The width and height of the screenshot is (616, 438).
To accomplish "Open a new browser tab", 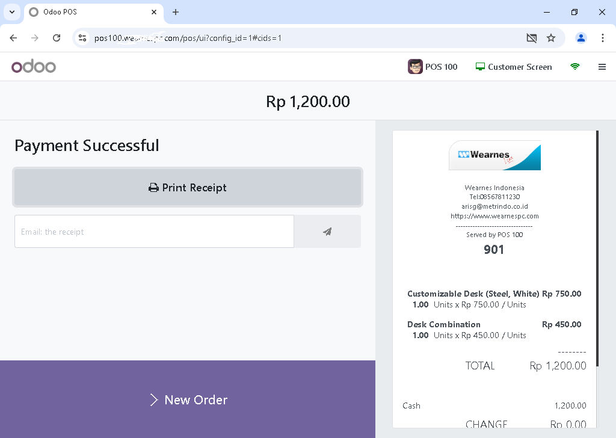I will (x=176, y=12).
